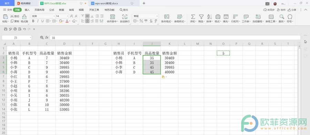
Task: Switch to the Insert (插入) tab
Action: [x=27, y=10]
